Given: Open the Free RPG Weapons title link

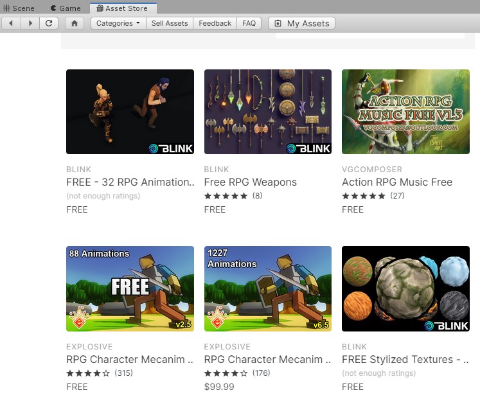Looking at the screenshot, I should 251,182.
